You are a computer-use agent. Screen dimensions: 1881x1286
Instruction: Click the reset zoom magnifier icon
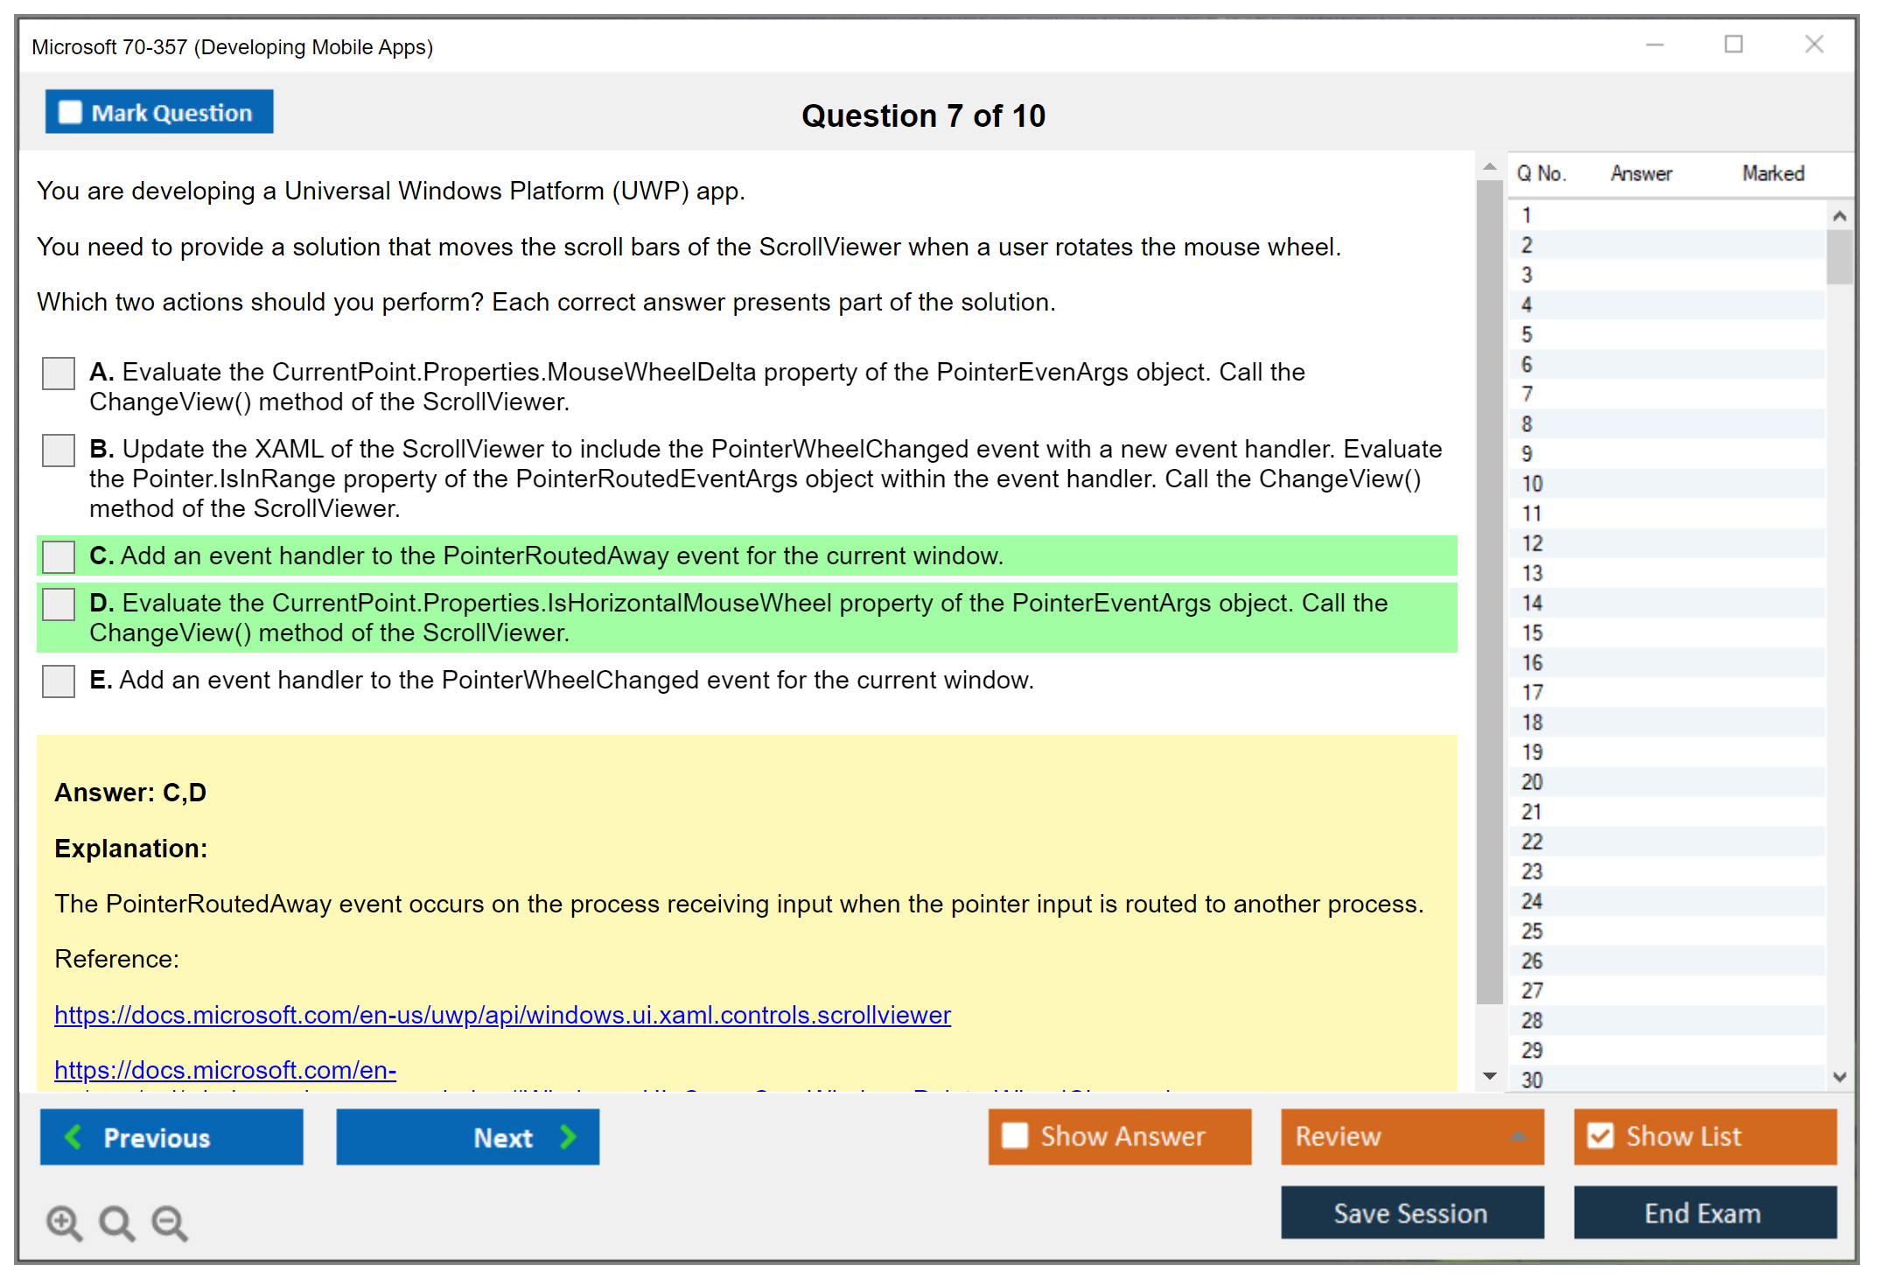tap(116, 1222)
